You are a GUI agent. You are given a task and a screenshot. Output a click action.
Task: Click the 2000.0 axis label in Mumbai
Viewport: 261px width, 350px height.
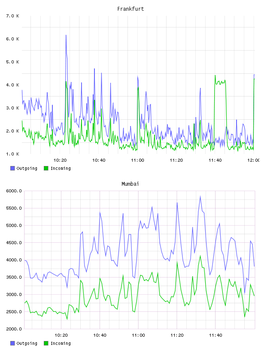click(x=14, y=329)
